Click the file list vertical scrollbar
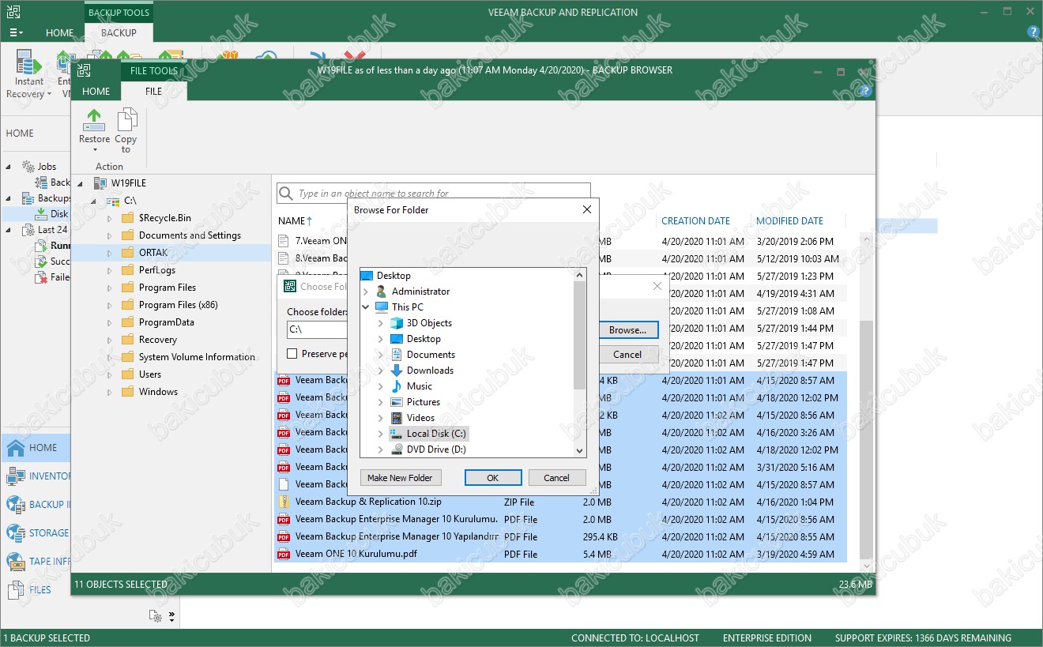The image size is (1043, 647). point(866,439)
